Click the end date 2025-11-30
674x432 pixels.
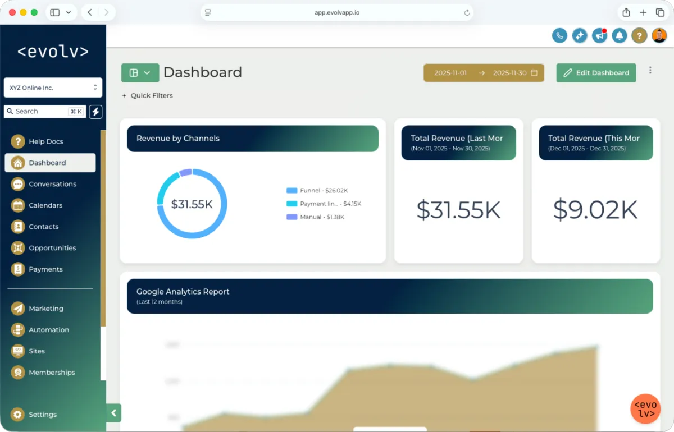point(510,73)
